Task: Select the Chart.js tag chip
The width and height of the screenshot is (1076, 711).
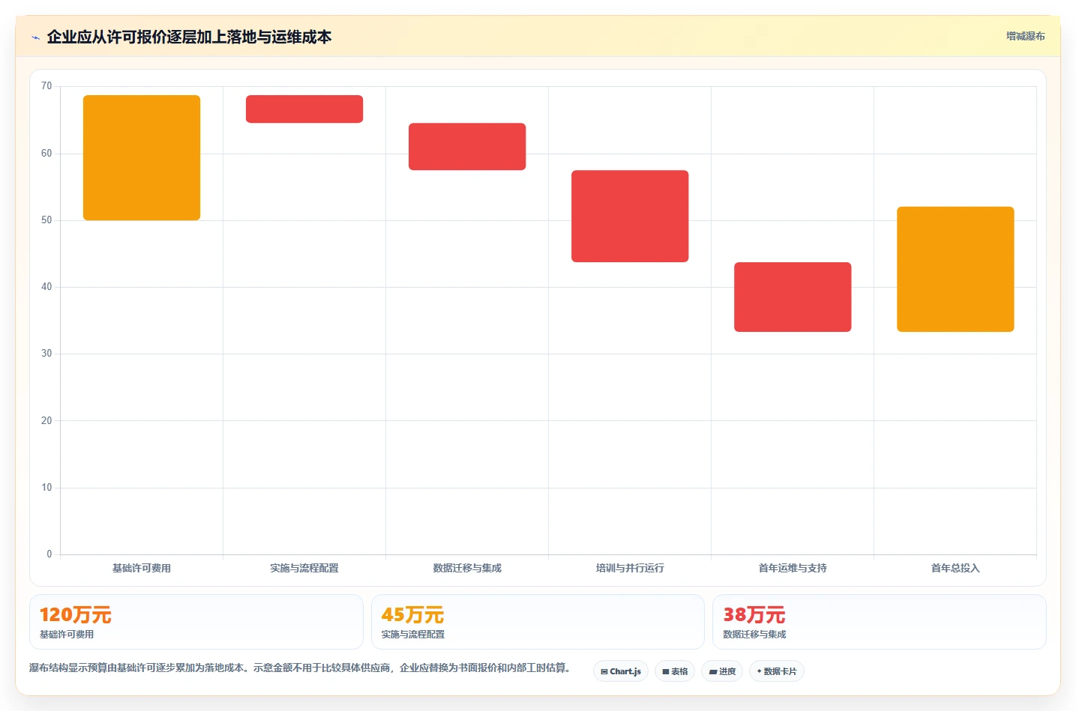Action: (621, 671)
